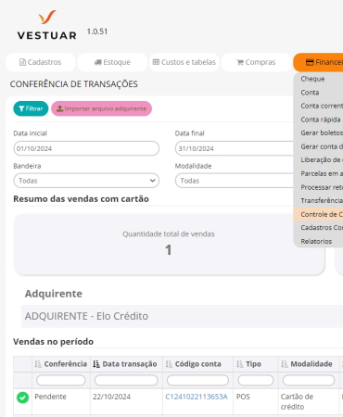Sort by Código conta column icon
The width and height of the screenshot is (343, 417).
coord(169,364)
